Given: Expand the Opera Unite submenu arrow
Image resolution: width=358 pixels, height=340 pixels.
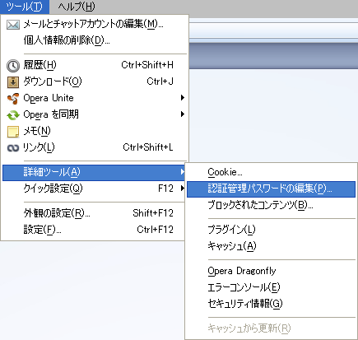Looking at the screenshot, I should tap(183, 98).
